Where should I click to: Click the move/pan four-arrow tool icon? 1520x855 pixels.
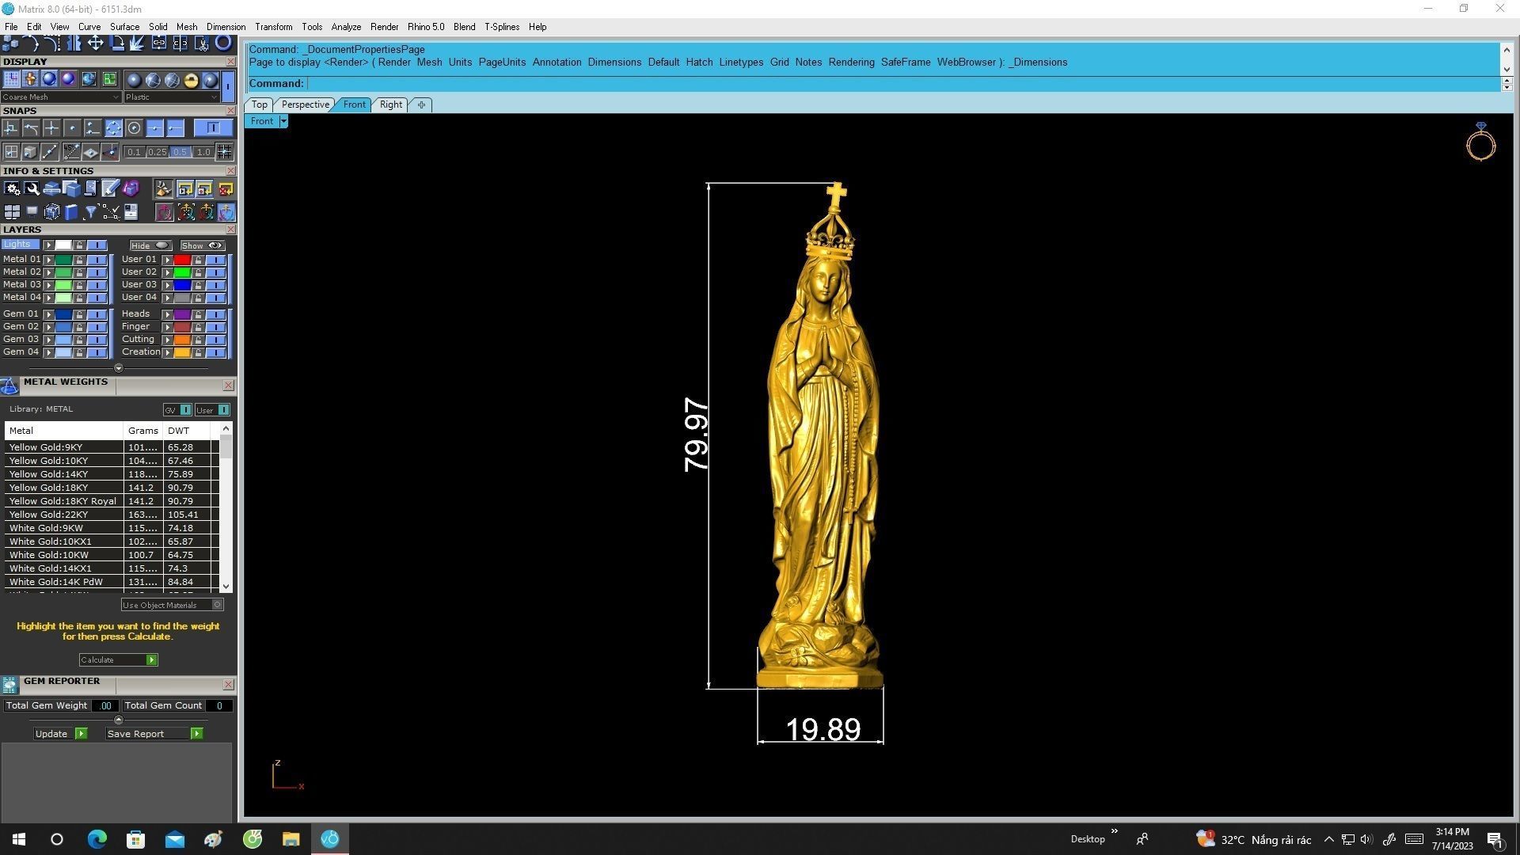pyautogui.click(x=95, y=43)
